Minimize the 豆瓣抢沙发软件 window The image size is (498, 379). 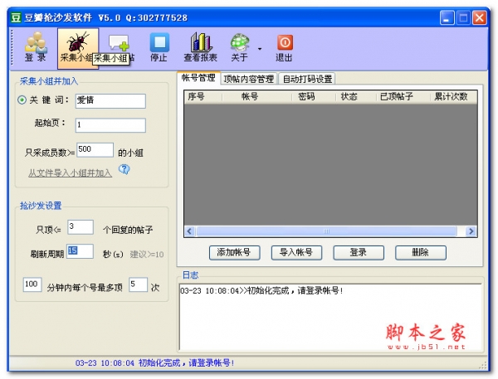click(x=447, y=17)
